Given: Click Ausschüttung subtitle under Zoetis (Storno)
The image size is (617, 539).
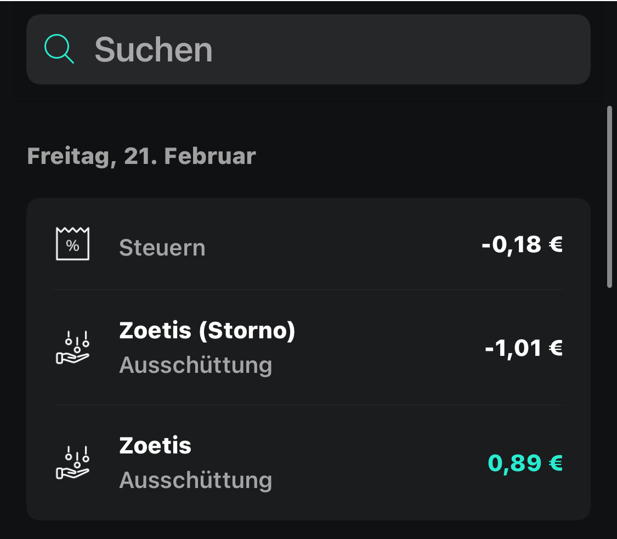Looking at the screenshot, I should (x=195, y=365).
